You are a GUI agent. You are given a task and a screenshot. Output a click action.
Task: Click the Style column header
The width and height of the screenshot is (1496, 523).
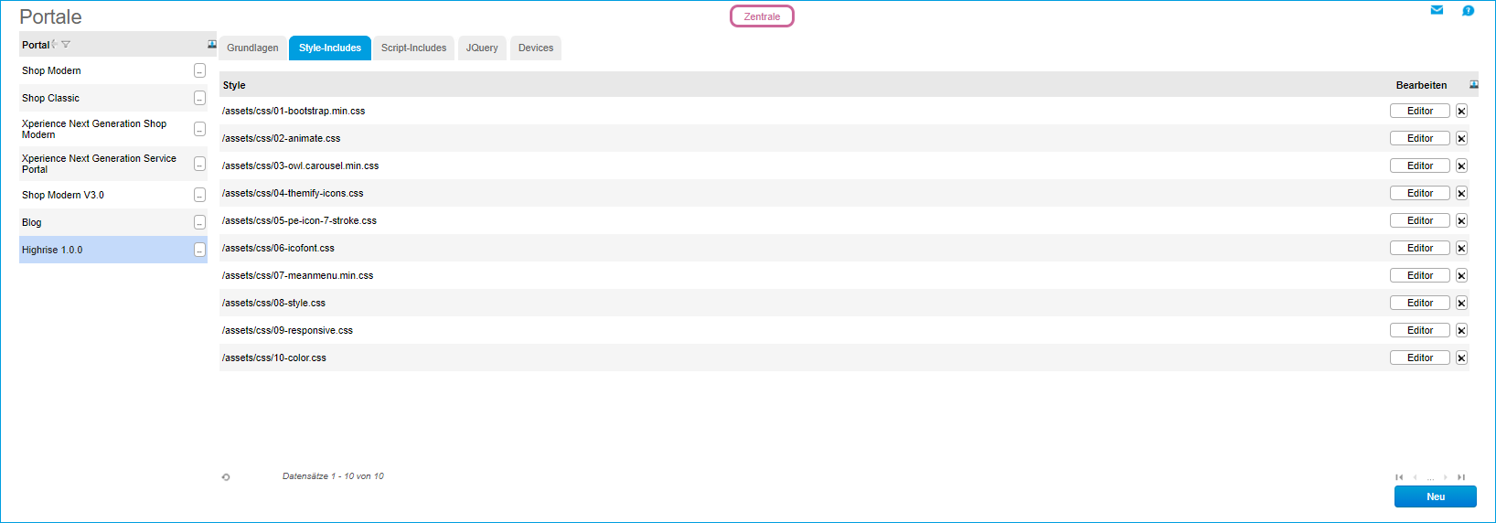click(234, 85)
